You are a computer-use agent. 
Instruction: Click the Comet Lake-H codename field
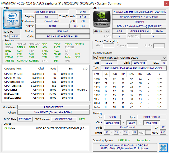pos(52,21)
